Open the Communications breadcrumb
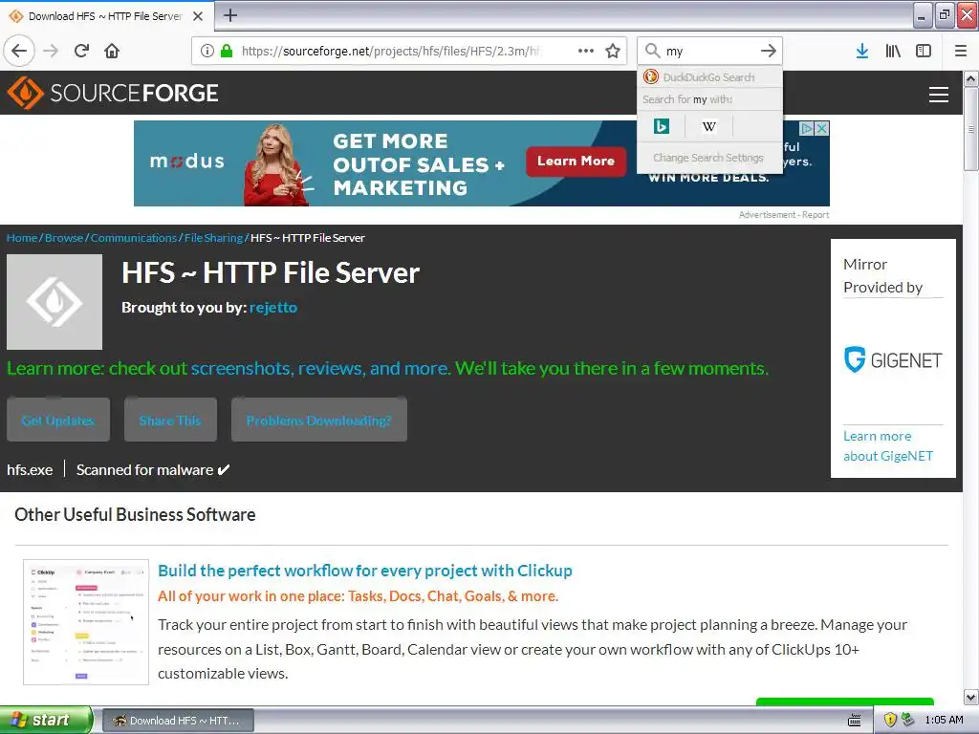This screenshot has width=979, height=734. pos(134,238)
